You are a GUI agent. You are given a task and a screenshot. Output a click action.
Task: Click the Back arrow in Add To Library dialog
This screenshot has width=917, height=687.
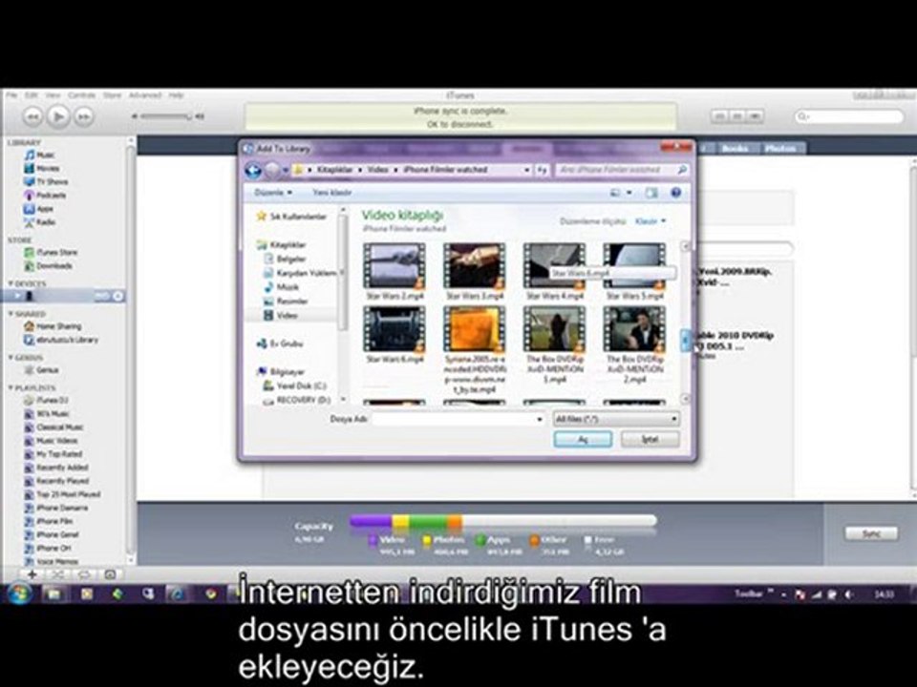[x=252, y=170]
